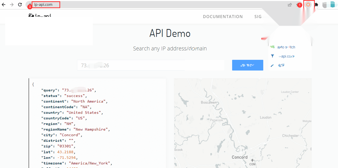Click the Loudon town label on the map
Viewport: 338px width, 168px height.
coord(266,117)
